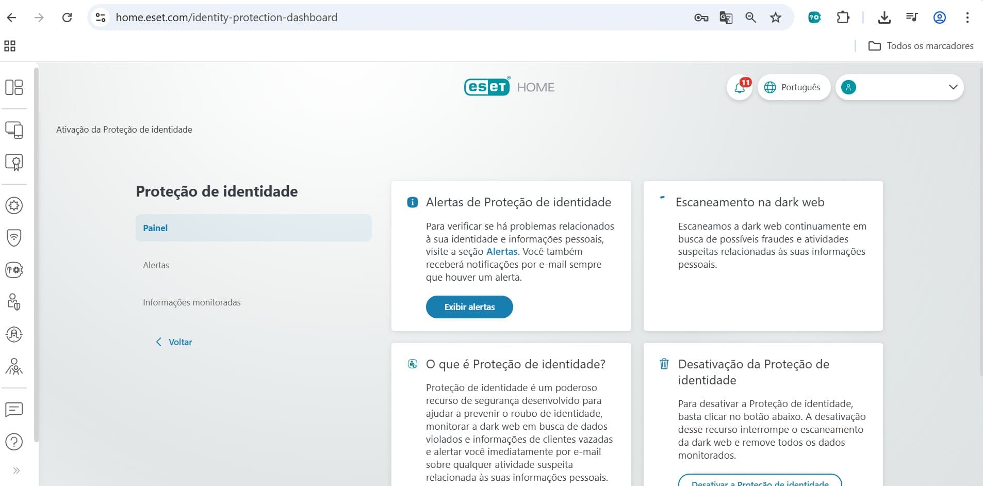Select the Painel tab
This screenshot has width=983, height=486.
point(253,228)
